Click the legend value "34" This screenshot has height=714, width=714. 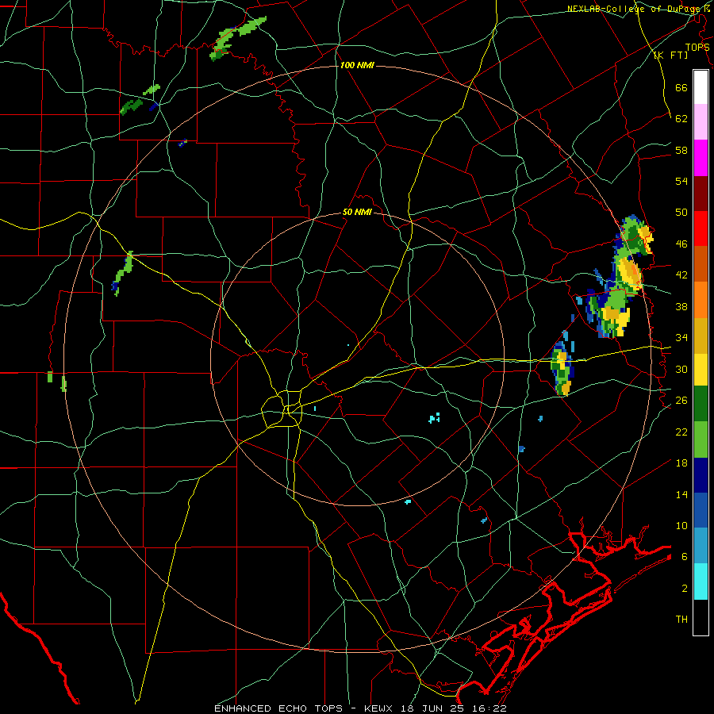tap(681, 338)
